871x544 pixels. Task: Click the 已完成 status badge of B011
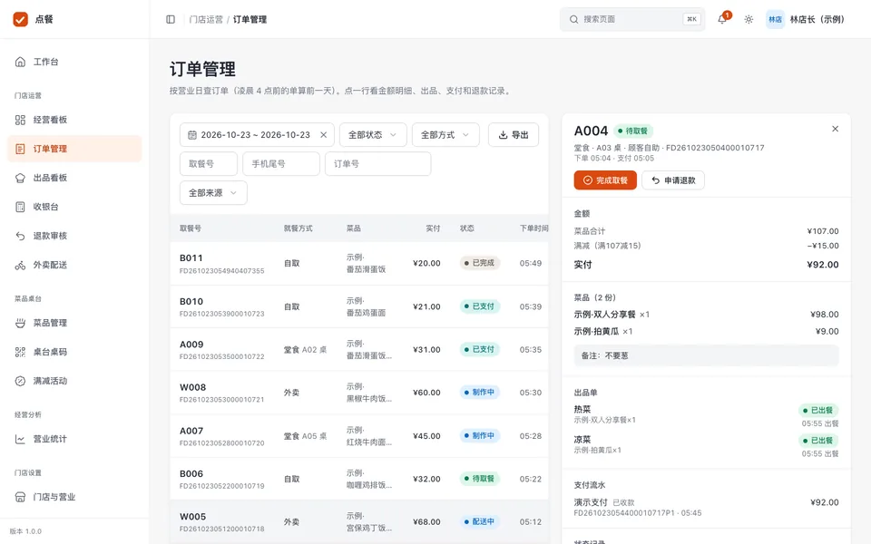(x=479, y=263)
